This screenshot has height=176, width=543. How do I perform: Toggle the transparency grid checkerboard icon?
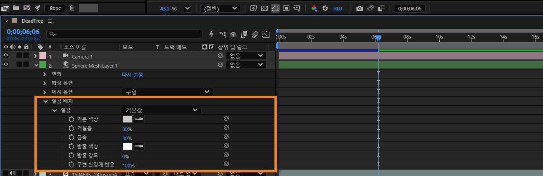coord(264,8)
